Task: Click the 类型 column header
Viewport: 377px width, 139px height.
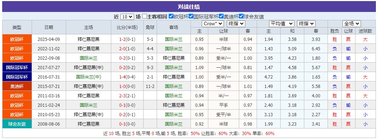Action: pos(17,27)
